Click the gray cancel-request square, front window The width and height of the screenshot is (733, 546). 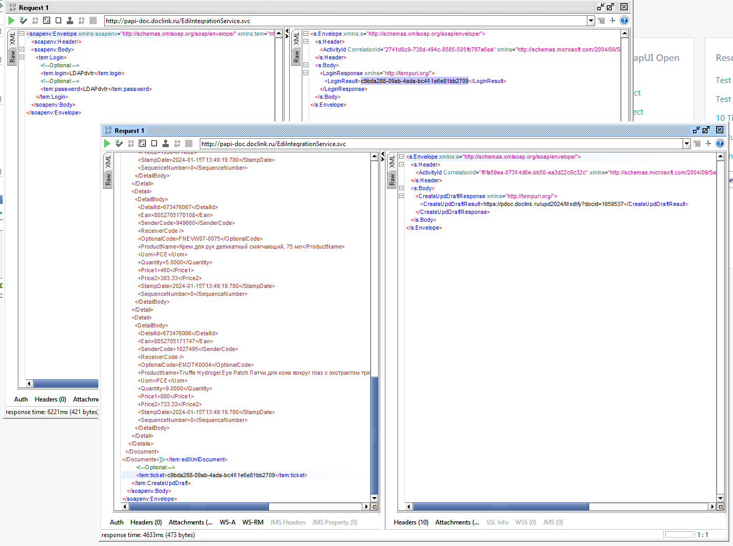[189, 143]
